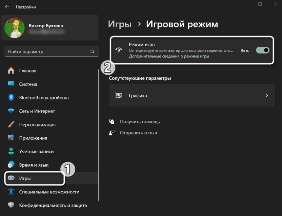Click the Bluetooth icon in sidebar
The image size is (282, 216).
click(11, 98)
